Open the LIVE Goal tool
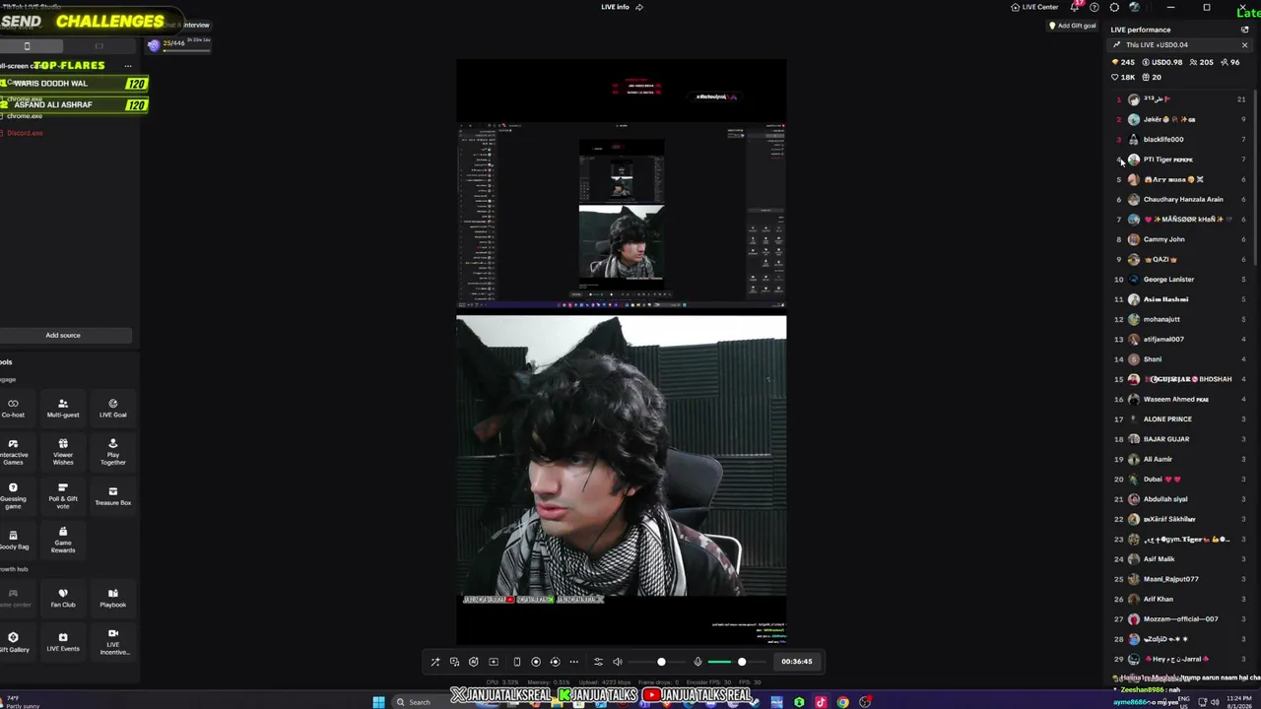The width and height of the screenshot is (1261, 709). click(112, 408)
